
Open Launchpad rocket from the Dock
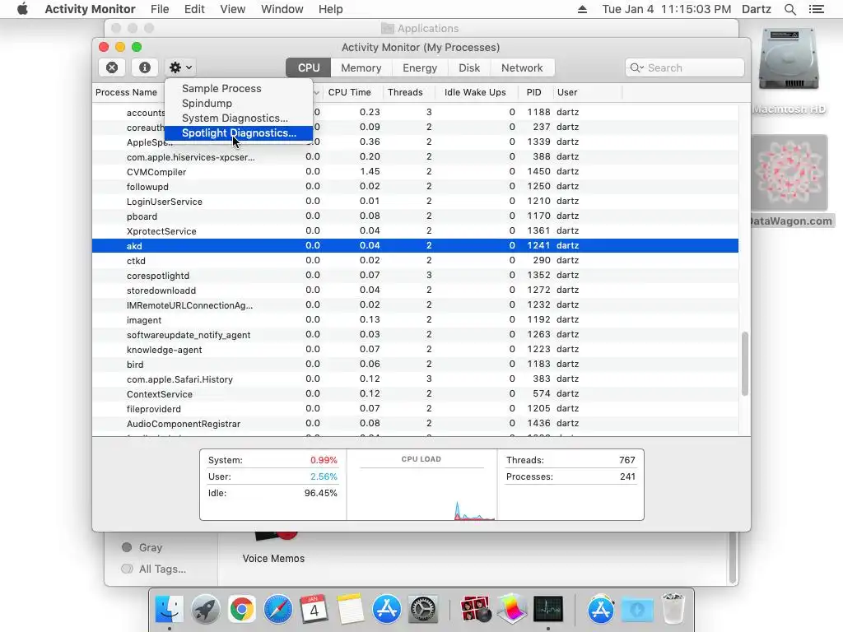coord(205,610)
